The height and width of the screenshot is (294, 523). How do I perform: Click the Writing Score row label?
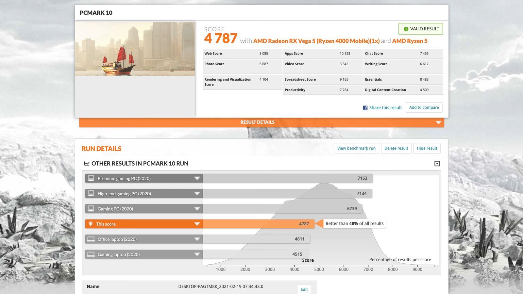pyautogui.click(x=376, y=64)
